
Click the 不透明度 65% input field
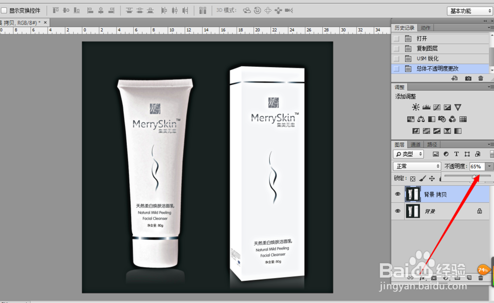(x=477, y=166)
